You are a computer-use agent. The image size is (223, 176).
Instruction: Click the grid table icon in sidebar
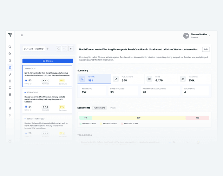coord(10,95)
